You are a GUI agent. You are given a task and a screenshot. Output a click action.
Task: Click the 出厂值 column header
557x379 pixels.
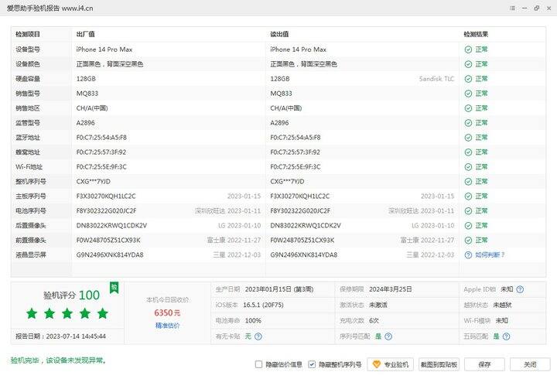pyautogui.click(x=85, y=34)
